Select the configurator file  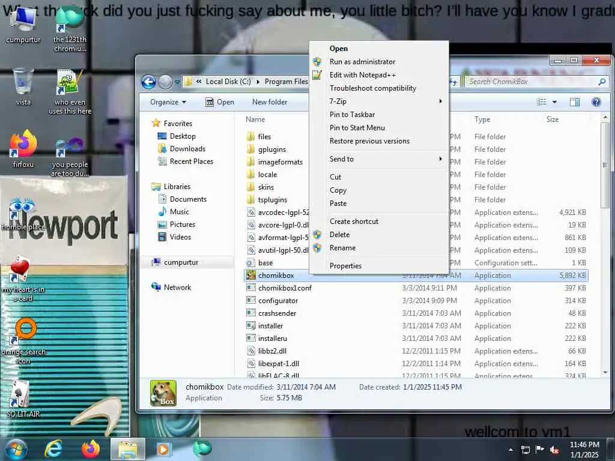click(x=278, y=301)
